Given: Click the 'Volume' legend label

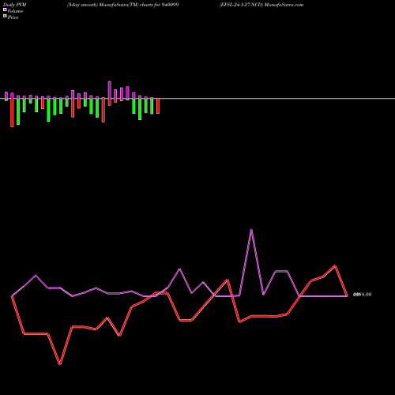Looking at the screenshot, I should pos(15,11).
